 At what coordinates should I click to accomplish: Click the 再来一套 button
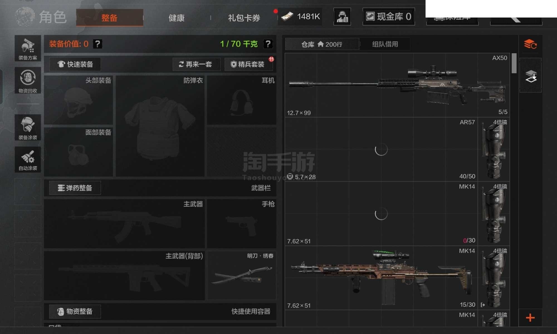pos(196,64)
